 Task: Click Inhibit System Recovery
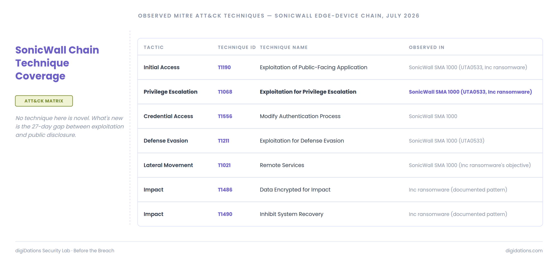(x=291, y=214)
